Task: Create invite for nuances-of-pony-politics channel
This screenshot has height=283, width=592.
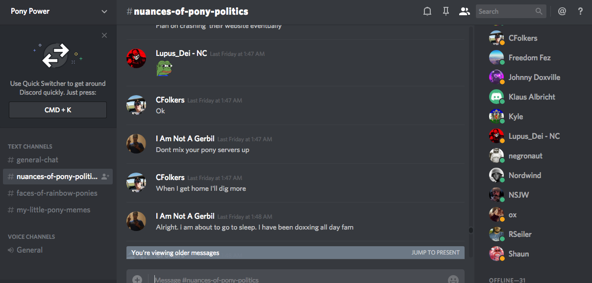Action: [105, 177]
